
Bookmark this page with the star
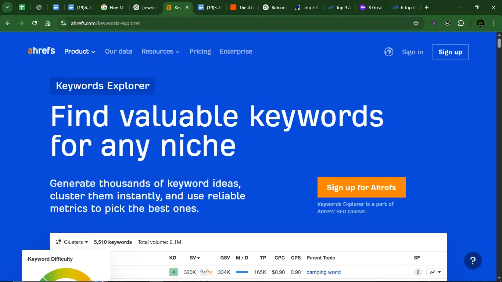pos(416,23)
